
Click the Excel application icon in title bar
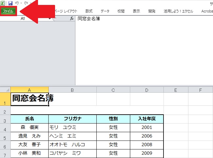pyautogui.click(x=3, y=3)
